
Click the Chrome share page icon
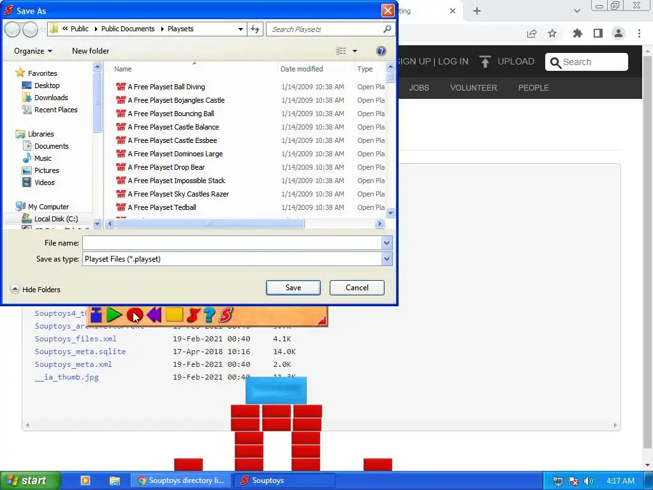pyautogui.click(x=531, y=33)
